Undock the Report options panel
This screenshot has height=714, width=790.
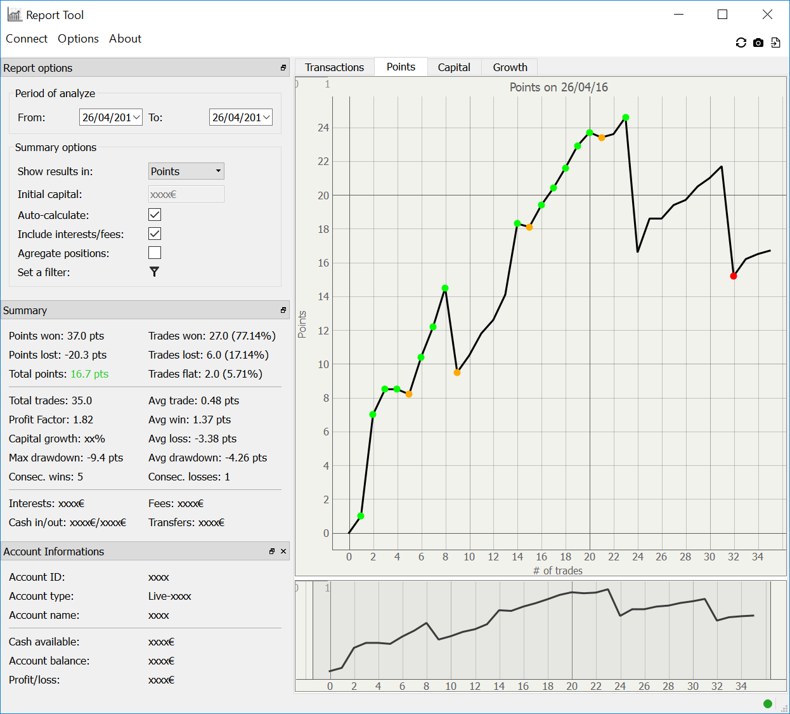(283, 68)
